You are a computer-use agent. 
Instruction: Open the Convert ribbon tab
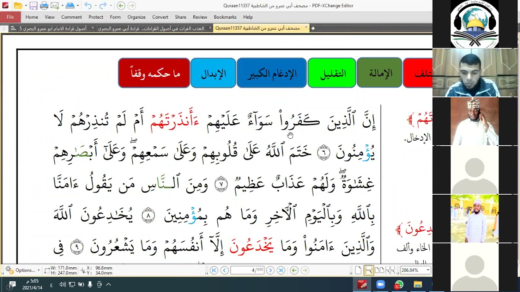160,17
